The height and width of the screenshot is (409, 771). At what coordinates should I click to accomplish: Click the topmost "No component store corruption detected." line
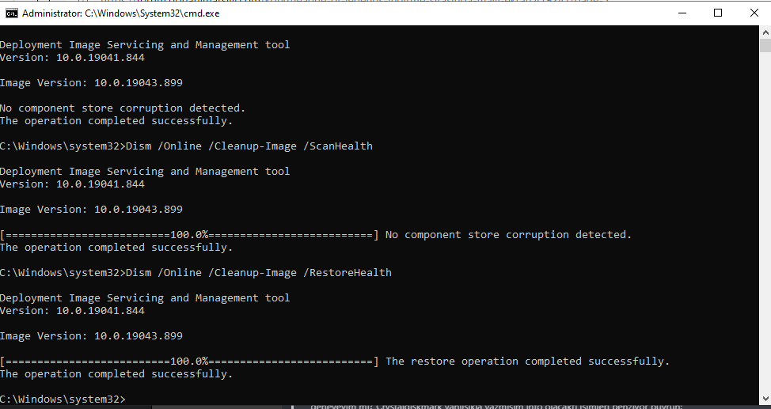click(123, 108)
